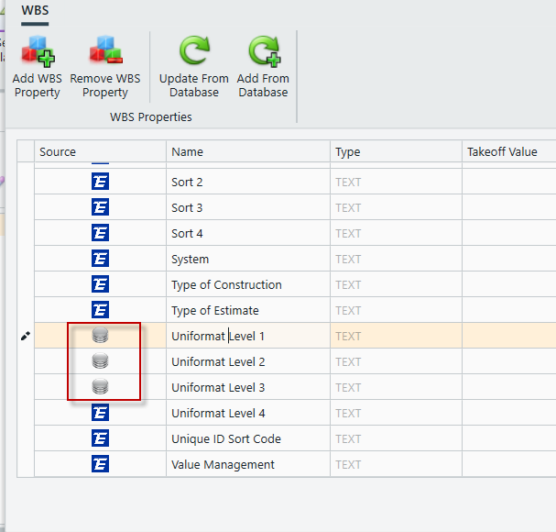
Task: Click database source icon for Uniformat Level 3
Action: coord(101,388)
